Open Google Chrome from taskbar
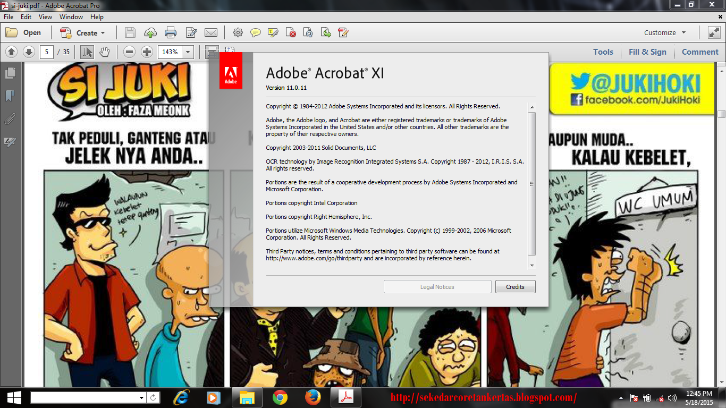Viewport: 726px width, 408px height. (280, 397)
